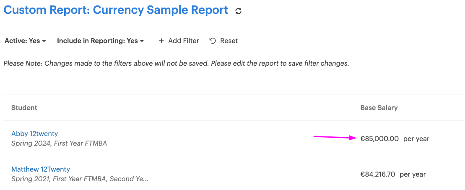The width and height of the screenshot is (465, 190).
Task: Click Abby's "Spring 2024, First Year FTMBA" text
Action: pyautogui.click(x=59, y=144)
